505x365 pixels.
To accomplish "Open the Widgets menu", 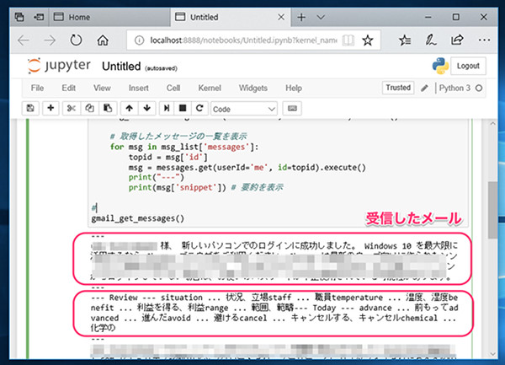I will click(253, 88).
